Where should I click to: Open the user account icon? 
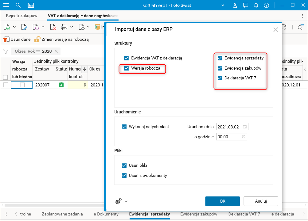click(x=235, y=5)
